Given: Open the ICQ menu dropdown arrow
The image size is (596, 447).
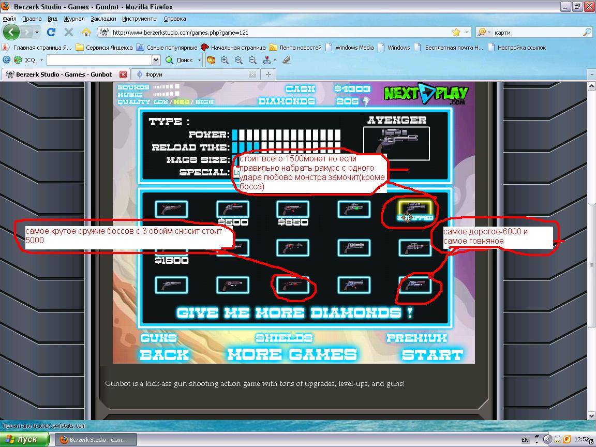Looking at the screenshot, I should tap(41, 59).
